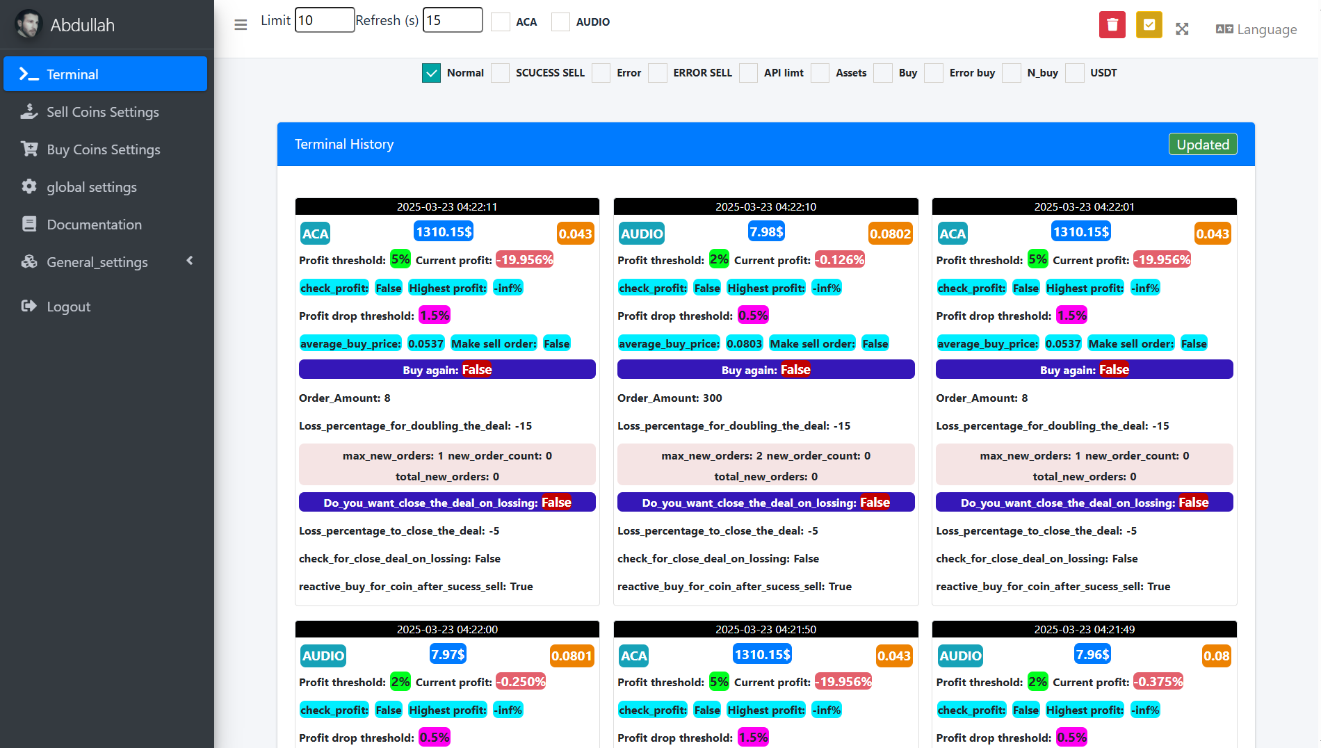This screenshot has height=748, width=1321.
Task: Click the yellow check-square button
Action: pyautogui.click(x=1149, y=25)
